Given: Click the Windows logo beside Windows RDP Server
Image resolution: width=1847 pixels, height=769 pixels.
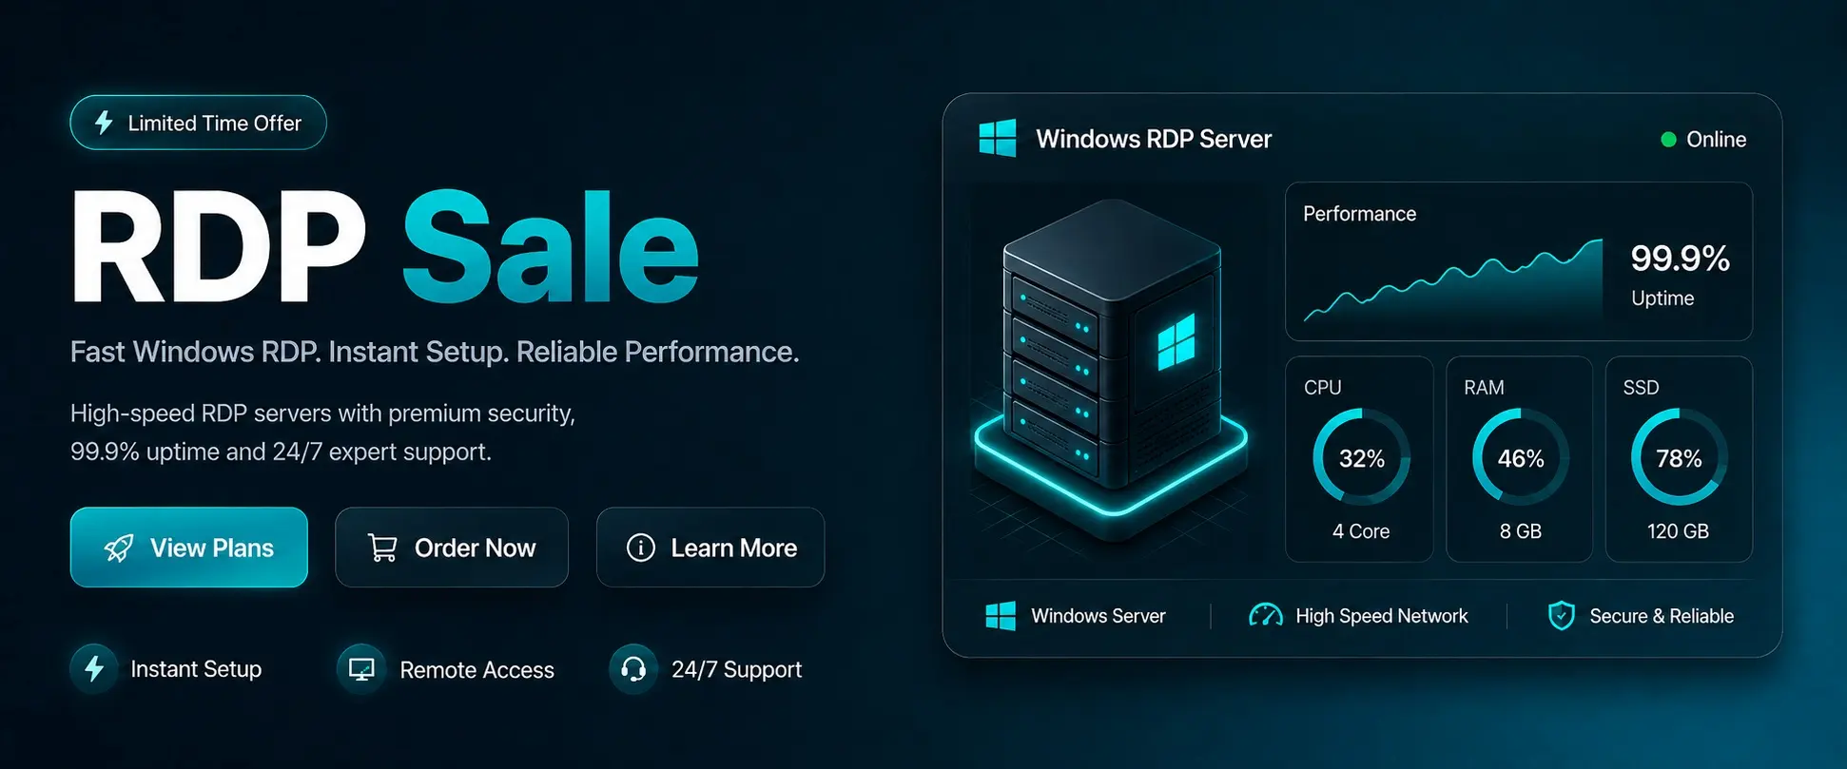Looking at the screenshot, I should (x=998, y=138).
